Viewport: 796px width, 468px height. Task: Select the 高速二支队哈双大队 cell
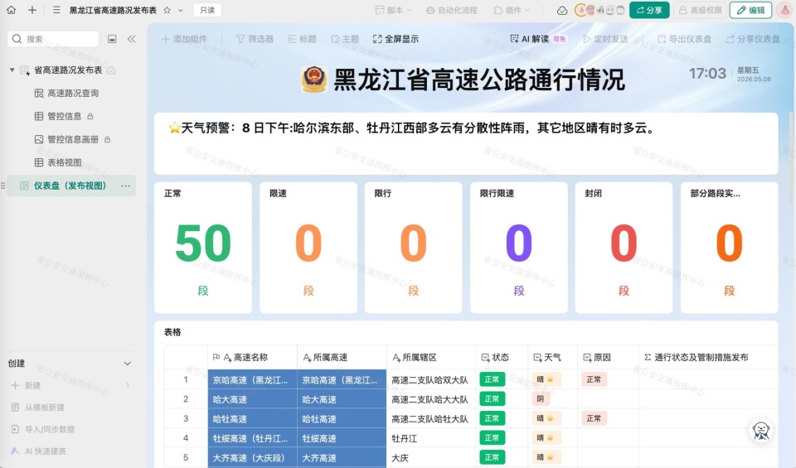(431, 379)
